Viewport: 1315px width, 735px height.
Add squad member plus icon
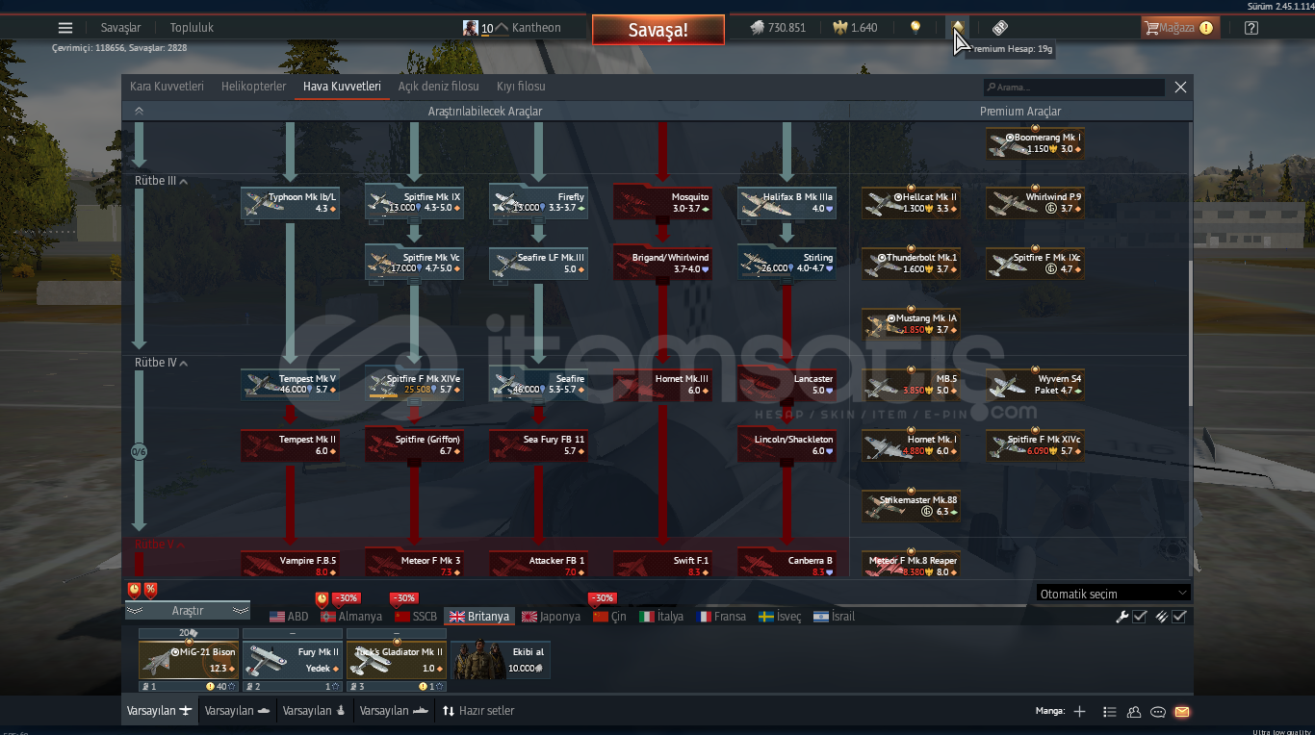pyautogui.click(x=1079, y=712)
